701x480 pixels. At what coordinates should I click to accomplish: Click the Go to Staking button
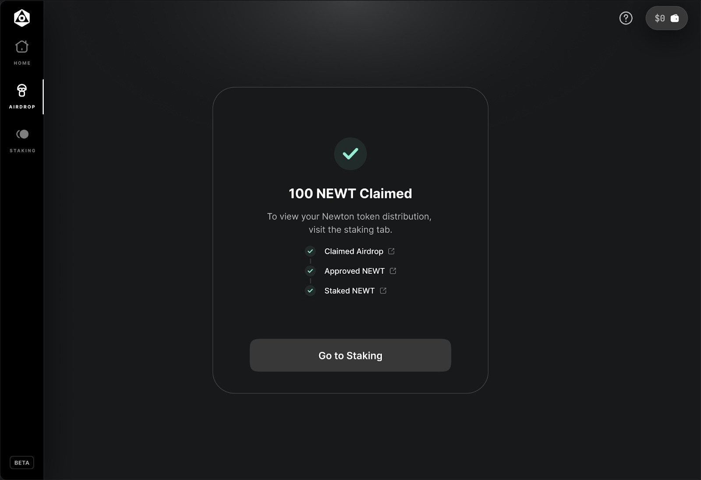pyautogui.click(x=350, y=355)
